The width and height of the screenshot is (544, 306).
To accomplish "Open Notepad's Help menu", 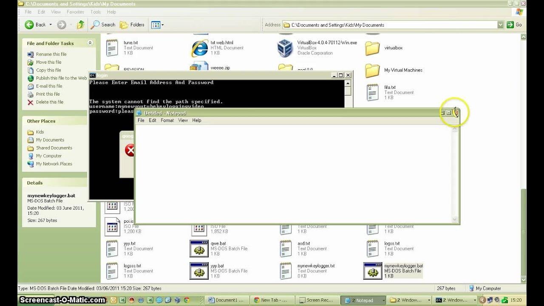I will click(x=196, y=120).
